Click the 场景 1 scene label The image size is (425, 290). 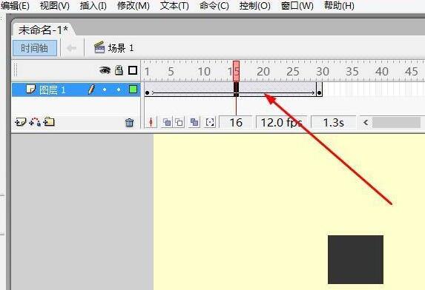[121, 48]
